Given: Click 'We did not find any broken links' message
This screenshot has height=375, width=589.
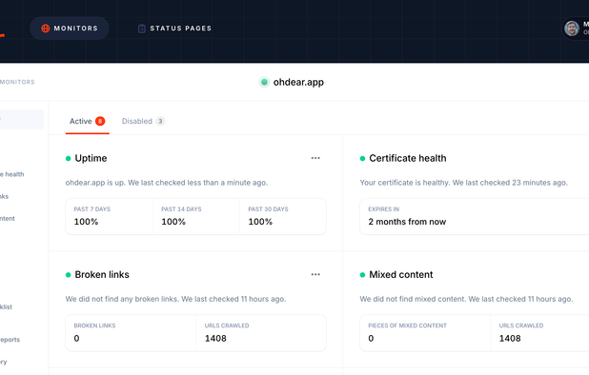Looking at the screenshot, I should click(x=175, y=299).
